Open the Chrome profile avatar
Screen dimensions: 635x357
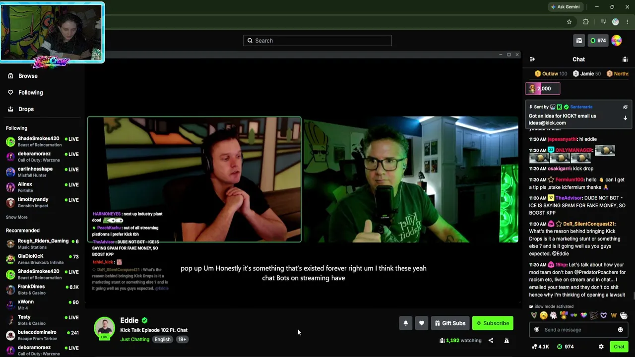616,22
